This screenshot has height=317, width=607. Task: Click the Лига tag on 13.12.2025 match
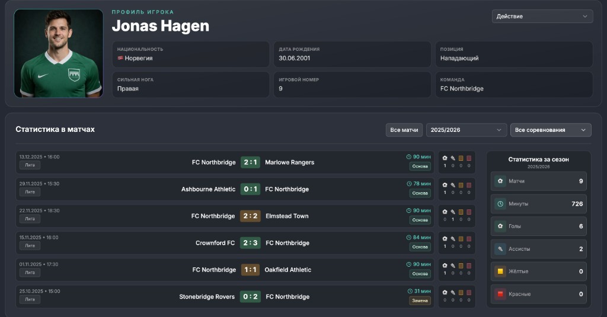30,165
